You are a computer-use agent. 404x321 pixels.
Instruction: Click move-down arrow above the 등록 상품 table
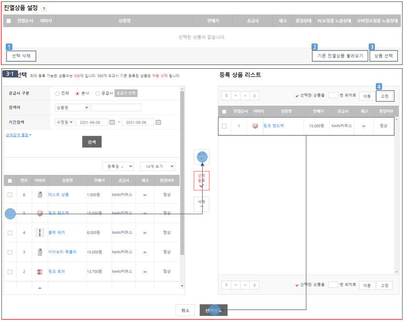click(x=236, y=96)
